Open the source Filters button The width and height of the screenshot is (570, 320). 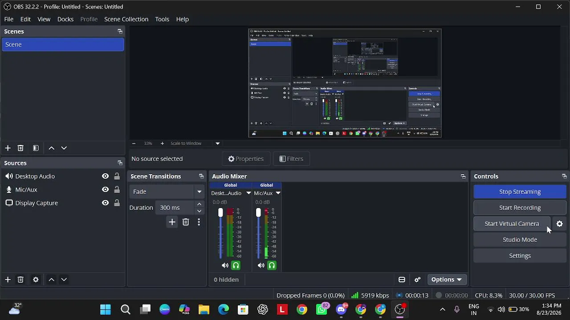tap(291, 159)
